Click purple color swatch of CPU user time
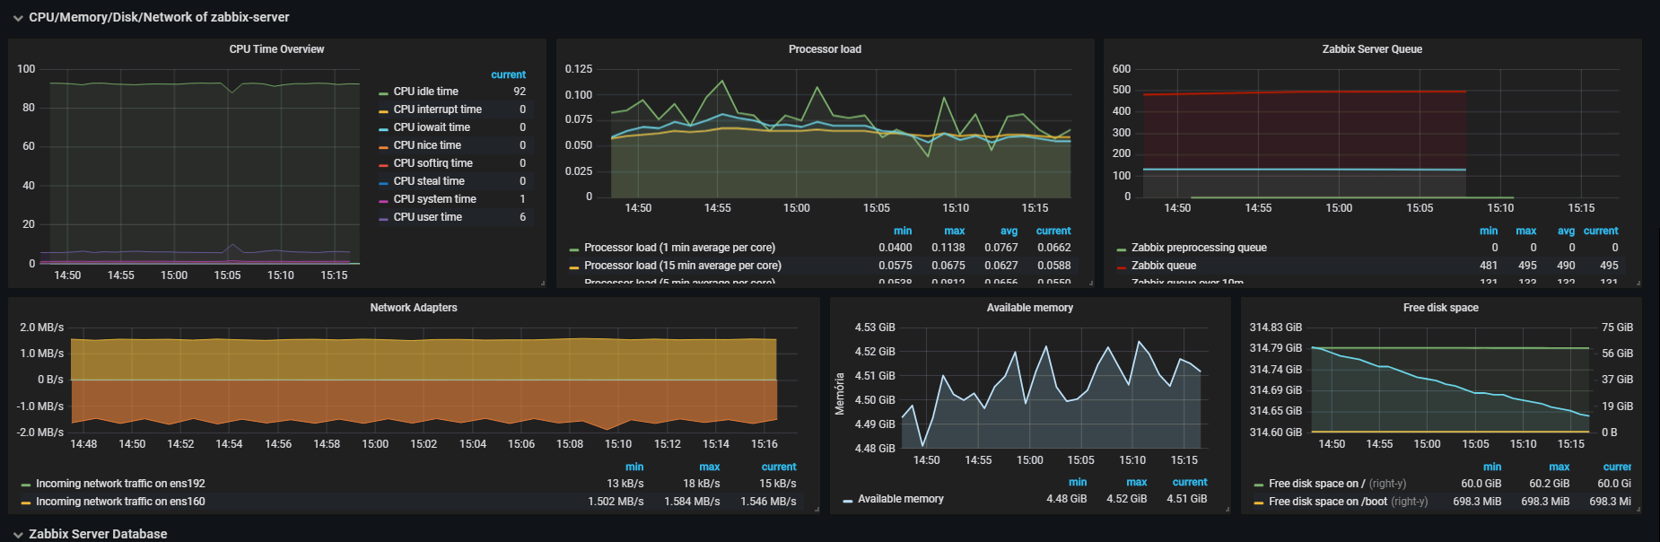The height and width of the screenshot is (542, 1660). click(383, 218)
